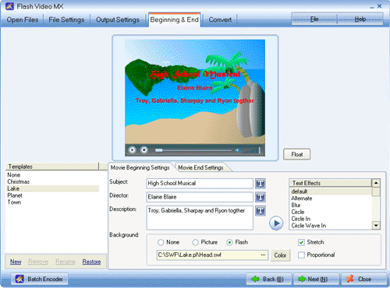Click the Templates column header
The image size is (390, 288).
point(52,167)
